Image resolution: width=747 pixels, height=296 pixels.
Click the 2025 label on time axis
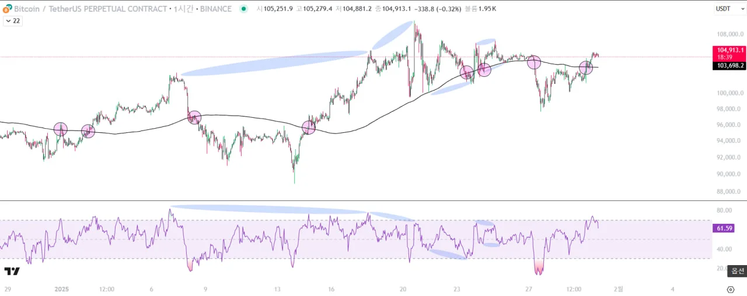(62, 289)
